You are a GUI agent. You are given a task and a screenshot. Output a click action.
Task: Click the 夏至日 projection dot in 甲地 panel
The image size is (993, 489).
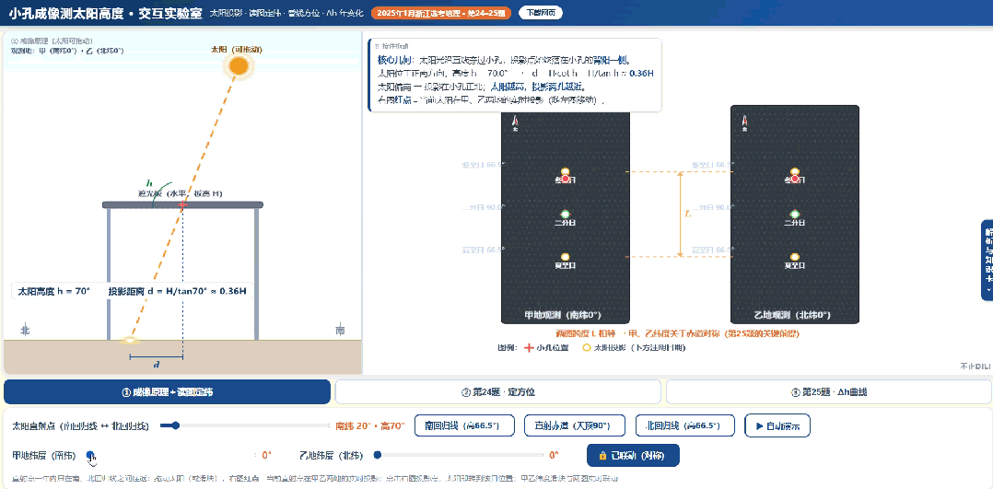tap(565, 257)
